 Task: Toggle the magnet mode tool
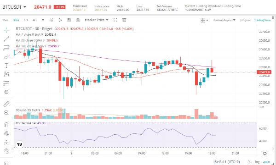(x=6, y=125)
